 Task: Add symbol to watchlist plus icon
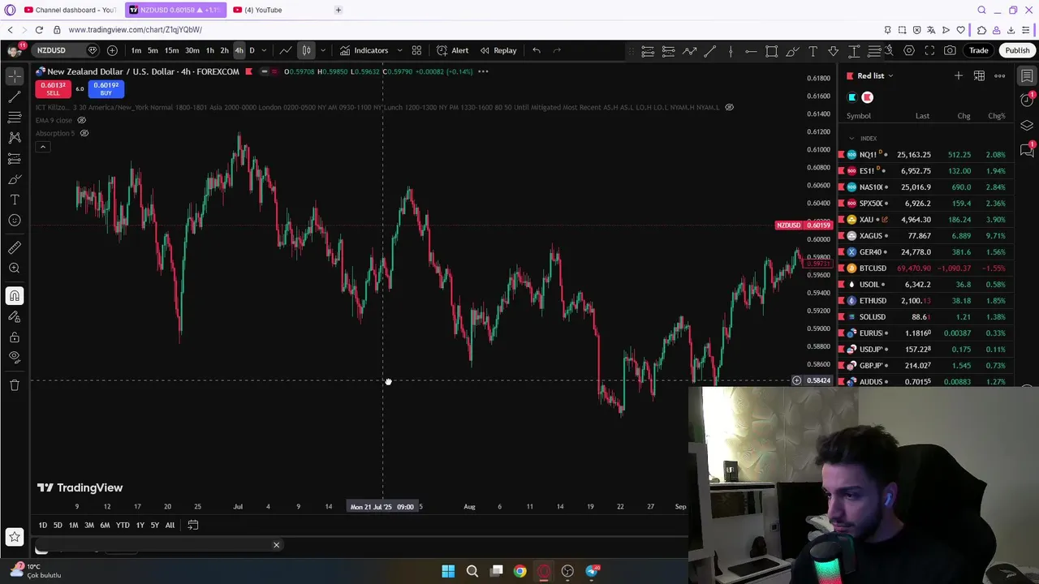(x=959, y=76)
